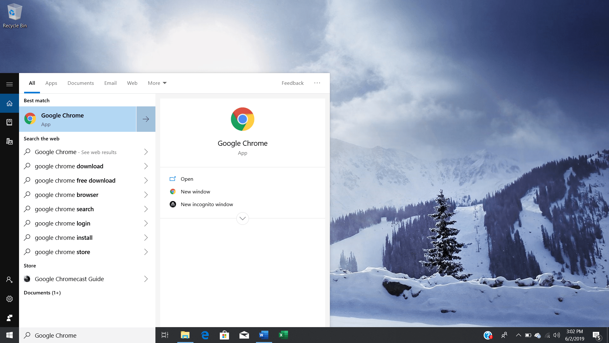Switch to Word on the taskbar
The width and height of the screenshot is (609, 343).
point(264,335)
